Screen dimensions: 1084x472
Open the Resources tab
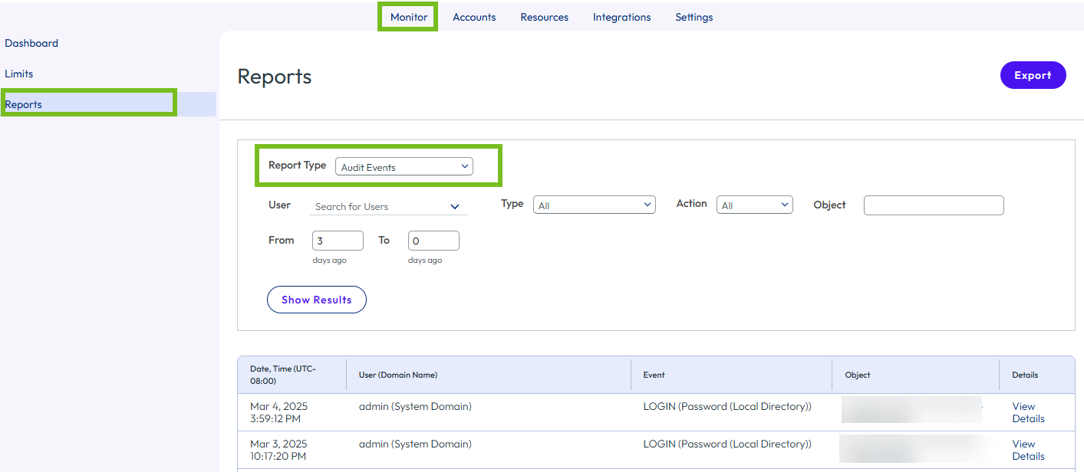544,17
